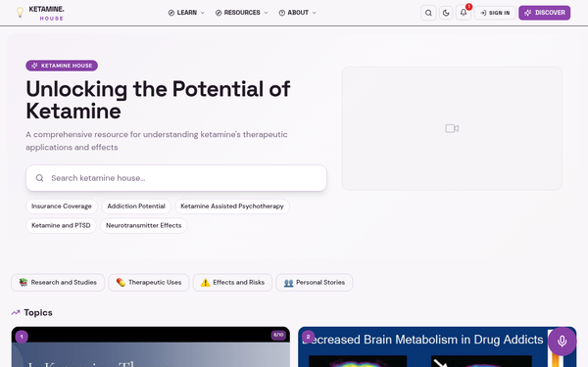Click the video placeholder camera icon
This screenshot has height=367, width=588.
pos(452,128)
